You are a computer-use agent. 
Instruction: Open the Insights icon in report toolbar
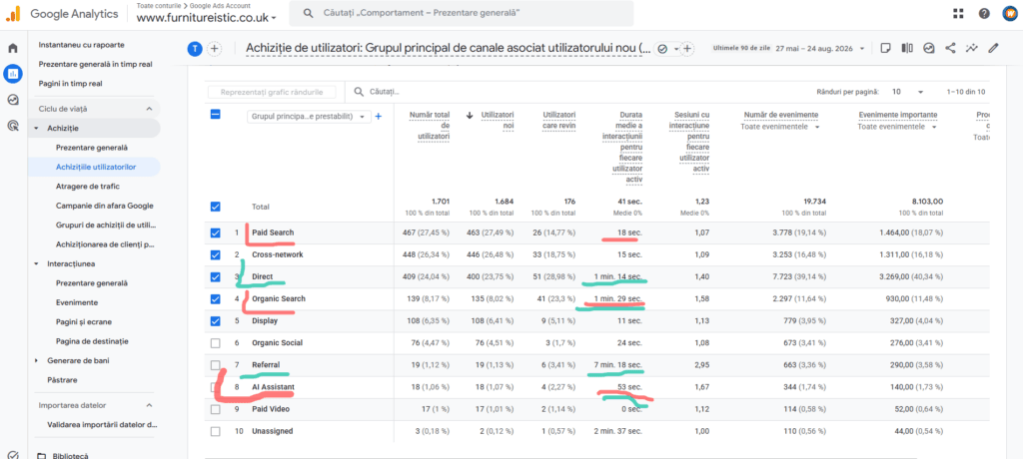coord(929,48)
